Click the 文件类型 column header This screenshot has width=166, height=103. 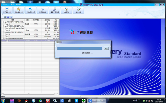click(36, 20)
